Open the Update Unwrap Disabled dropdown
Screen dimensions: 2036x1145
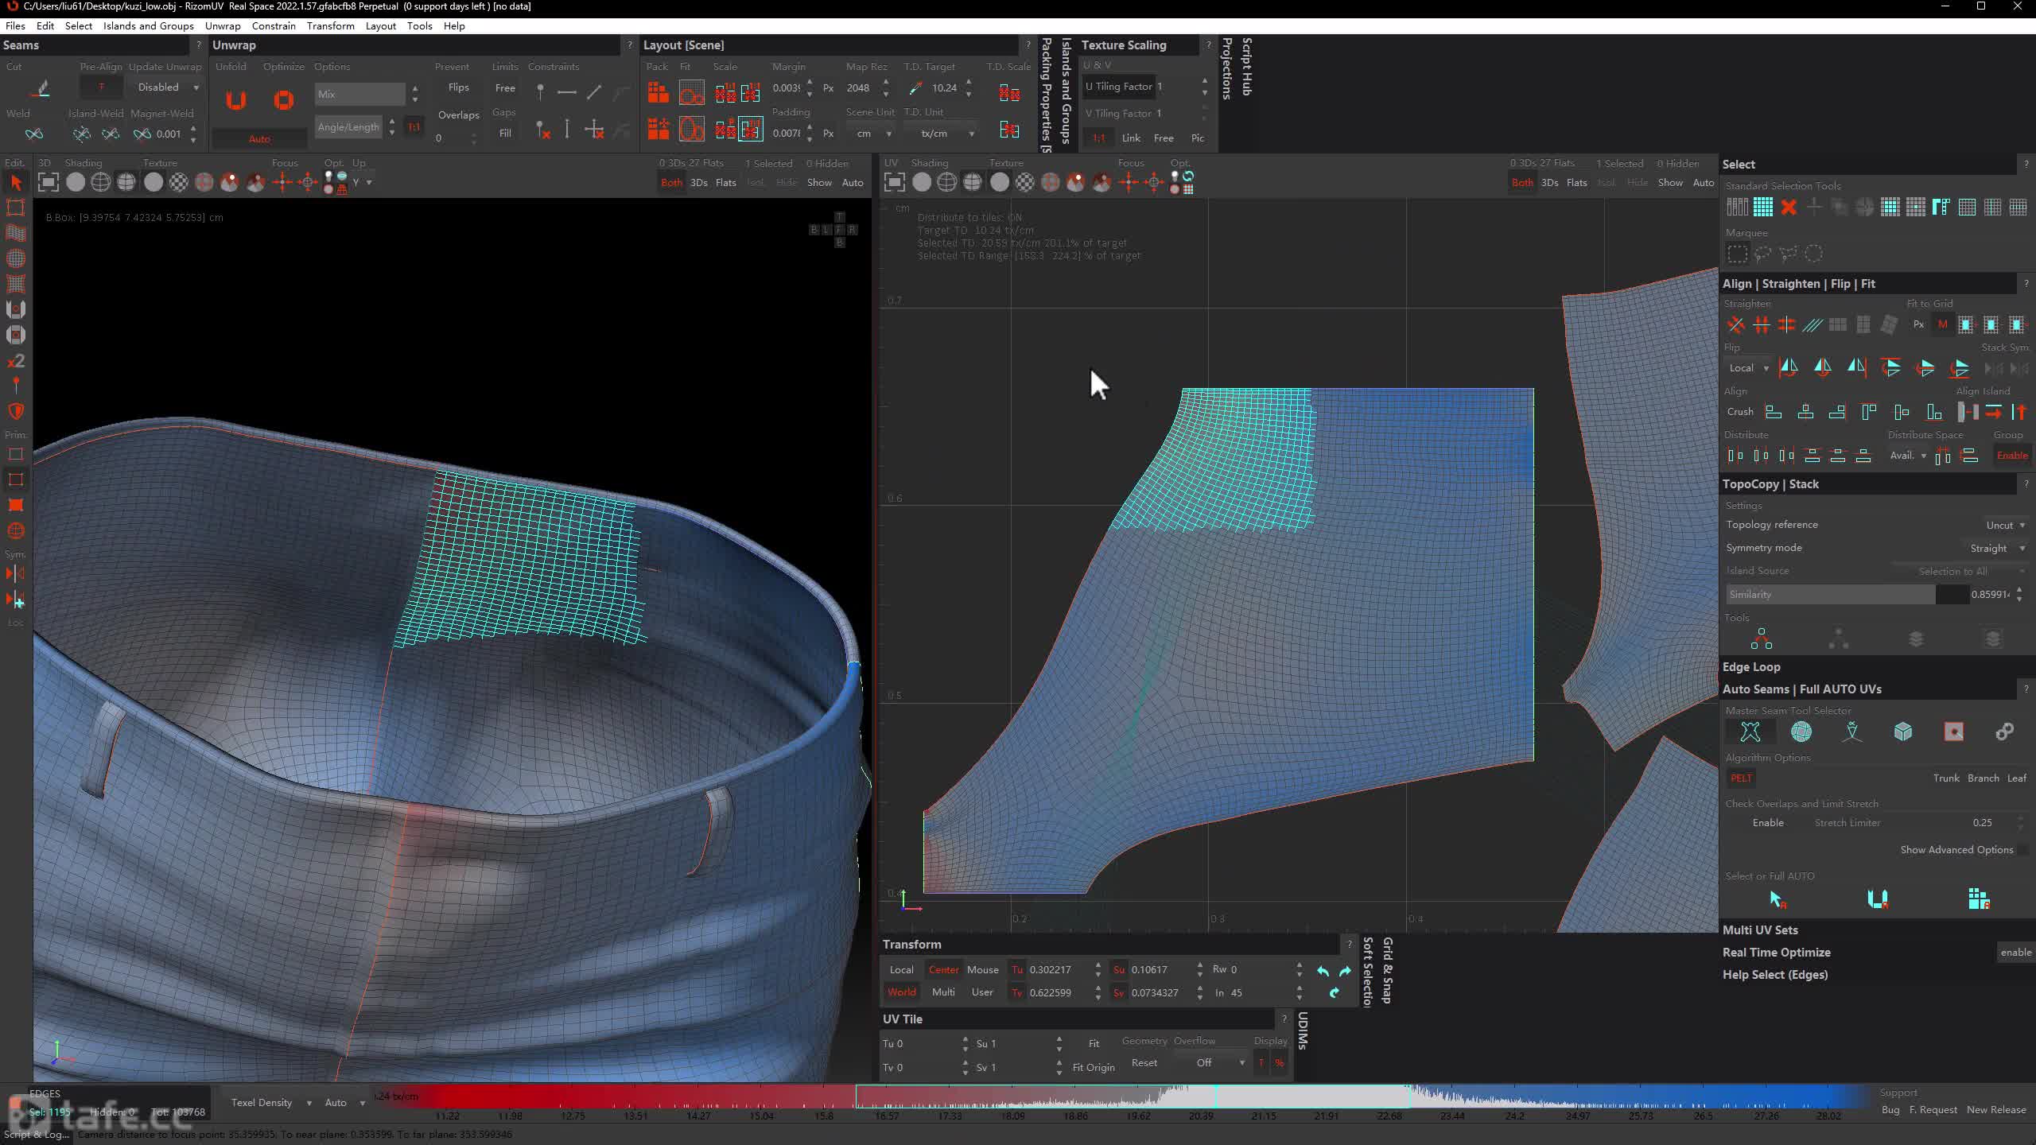pos(167,87)
